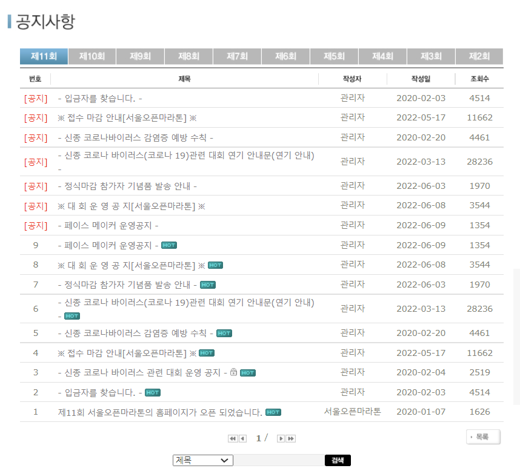Click HOT badge on post 9
Viewport: 520px width, 474px height.
pyautogui.click(x=169, y=245)
